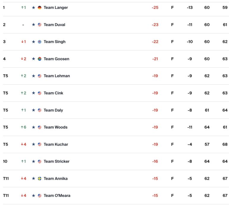The width and height of the screenshot is (229, 205).
Task: Click Team Kuchar down 4 movement indicator
Action: 23,144
